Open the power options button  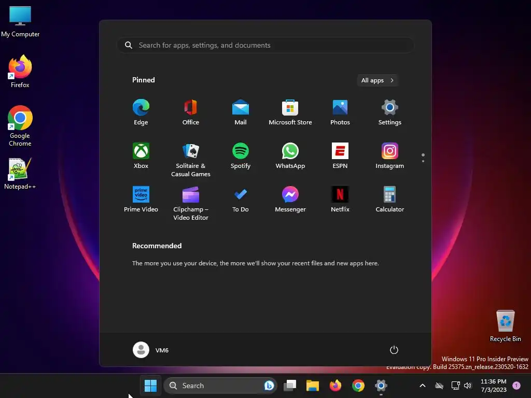pos(394,350)
